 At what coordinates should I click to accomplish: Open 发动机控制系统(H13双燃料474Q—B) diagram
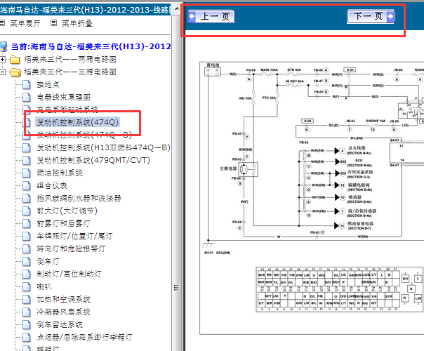[x=104, y=147]
